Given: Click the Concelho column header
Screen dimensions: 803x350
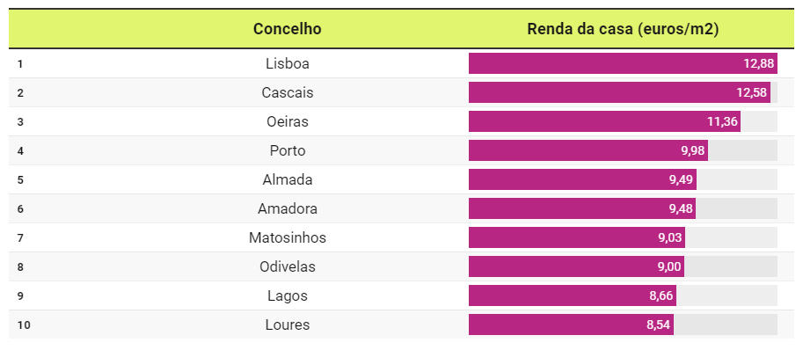Looking at the screenshot, I should (288, 29).
